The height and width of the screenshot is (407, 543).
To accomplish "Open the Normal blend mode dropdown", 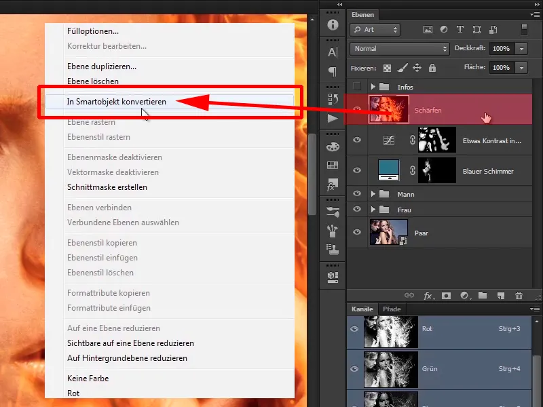I will pos(400,49).
